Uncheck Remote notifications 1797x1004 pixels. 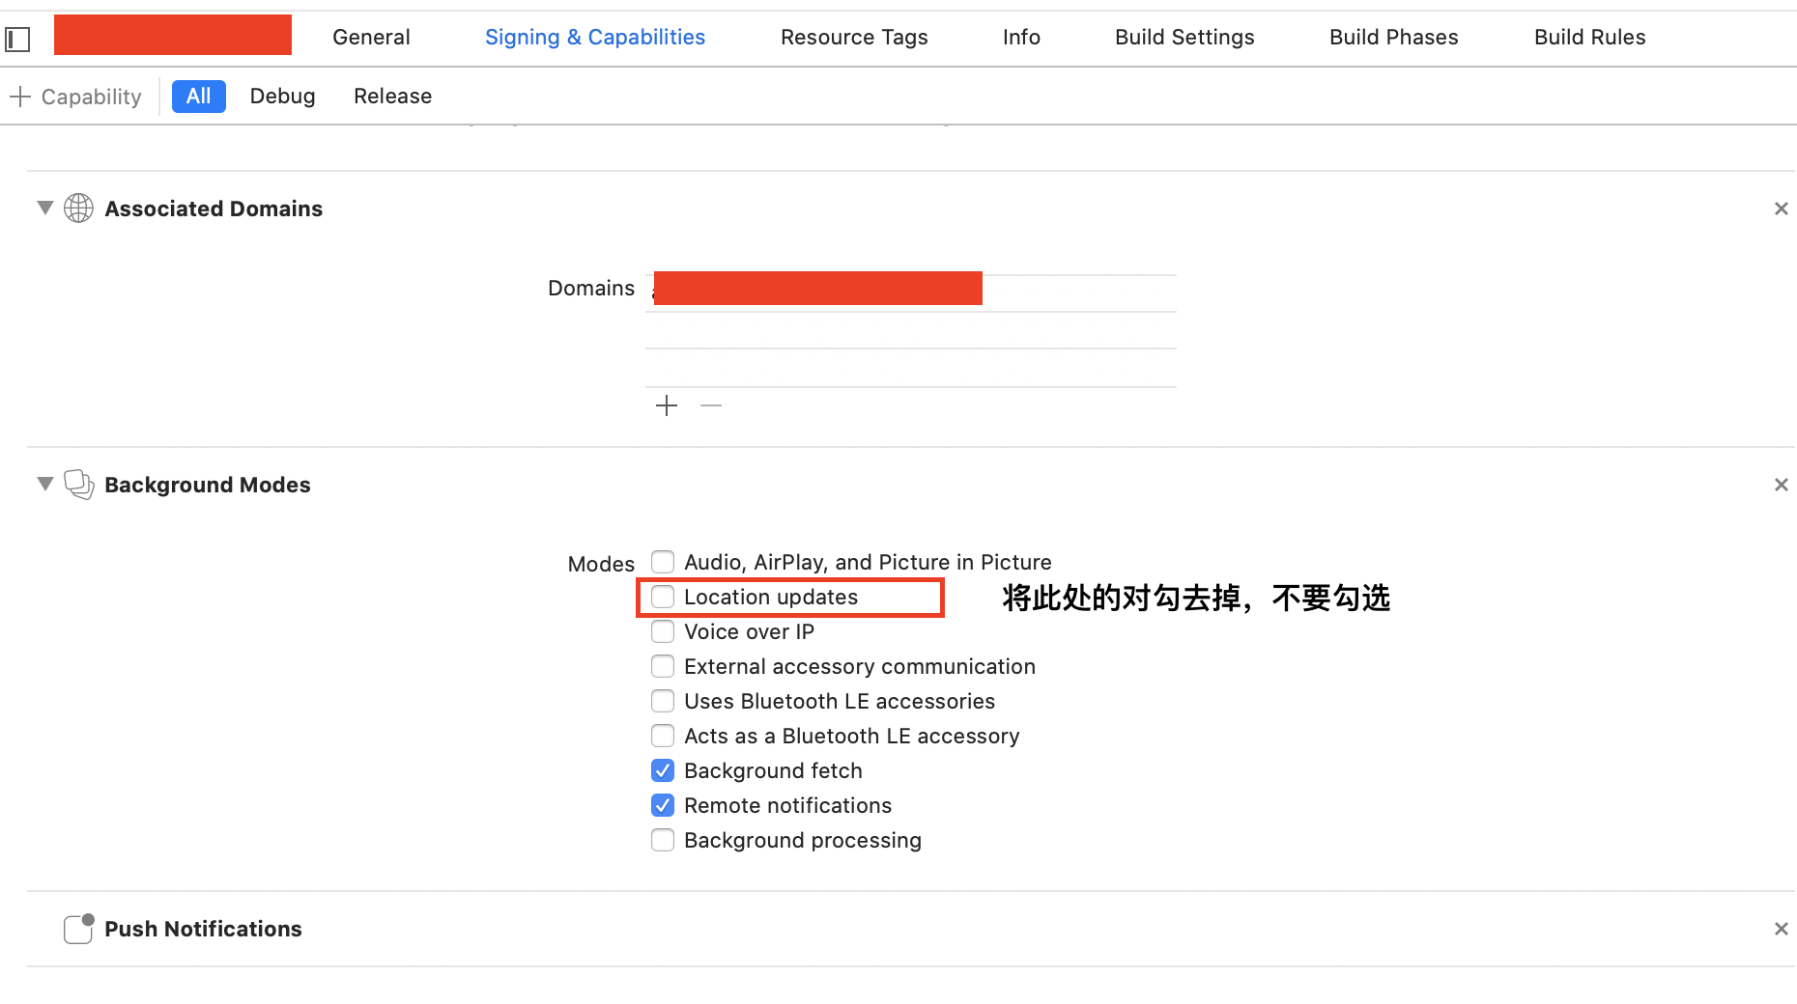(663, 804)
